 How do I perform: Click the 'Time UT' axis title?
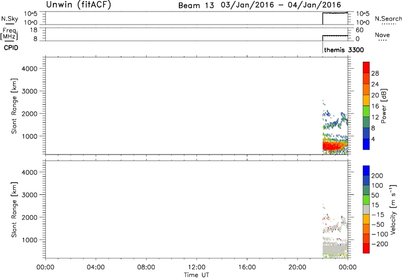tap(196, 275)
